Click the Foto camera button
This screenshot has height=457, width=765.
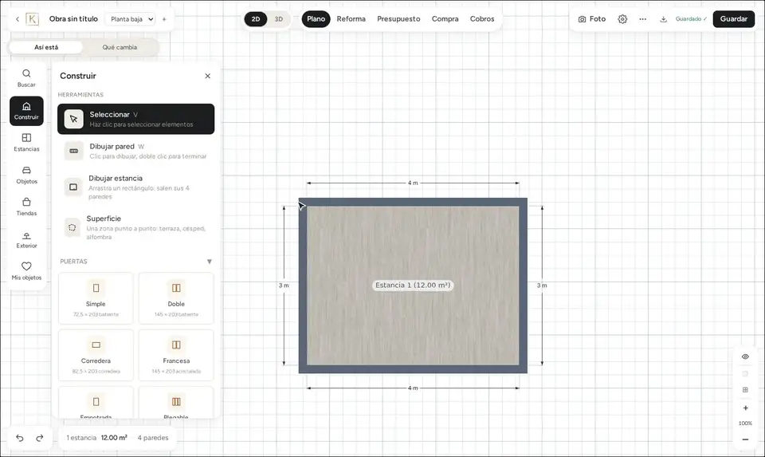click(592, 19)
